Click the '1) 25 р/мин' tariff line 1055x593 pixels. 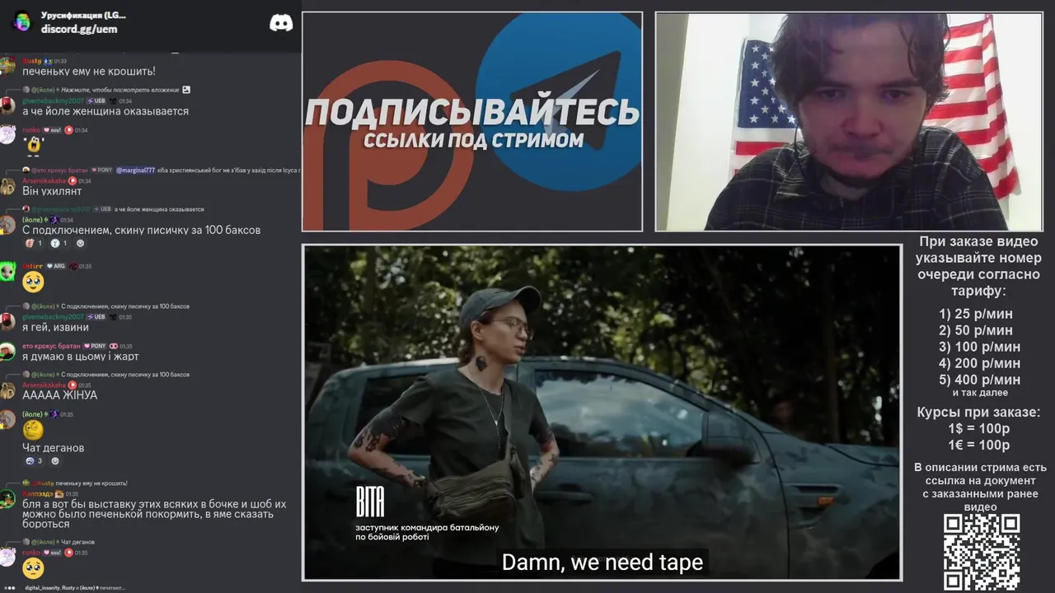point(976,314)
